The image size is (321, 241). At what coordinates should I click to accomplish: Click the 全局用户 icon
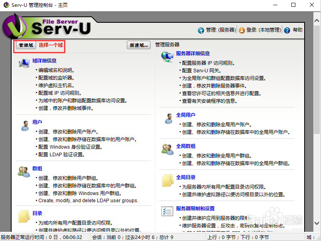168,118
